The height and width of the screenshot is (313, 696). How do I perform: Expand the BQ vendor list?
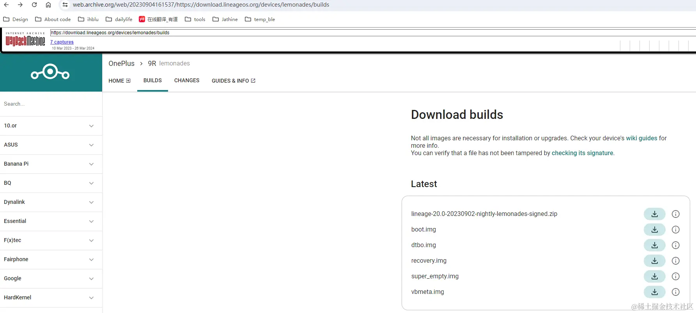pos(51,183)
